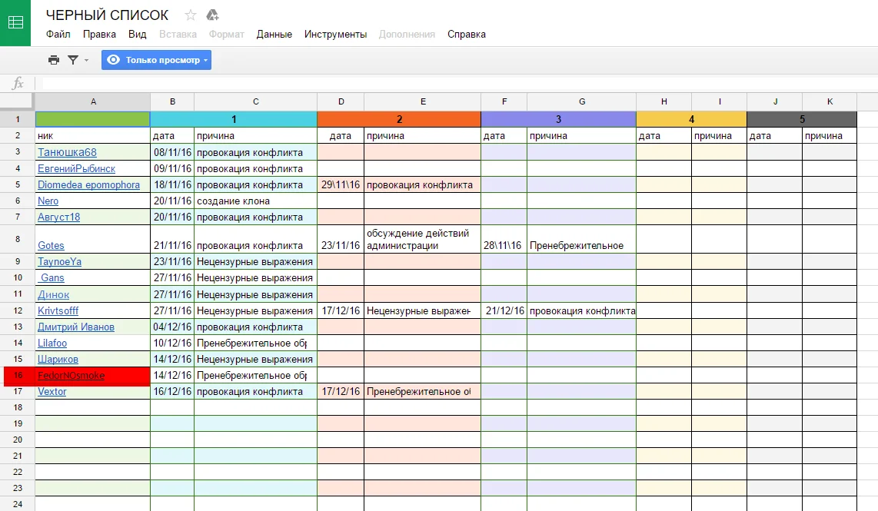Select row 8 header

pos(17,239)
